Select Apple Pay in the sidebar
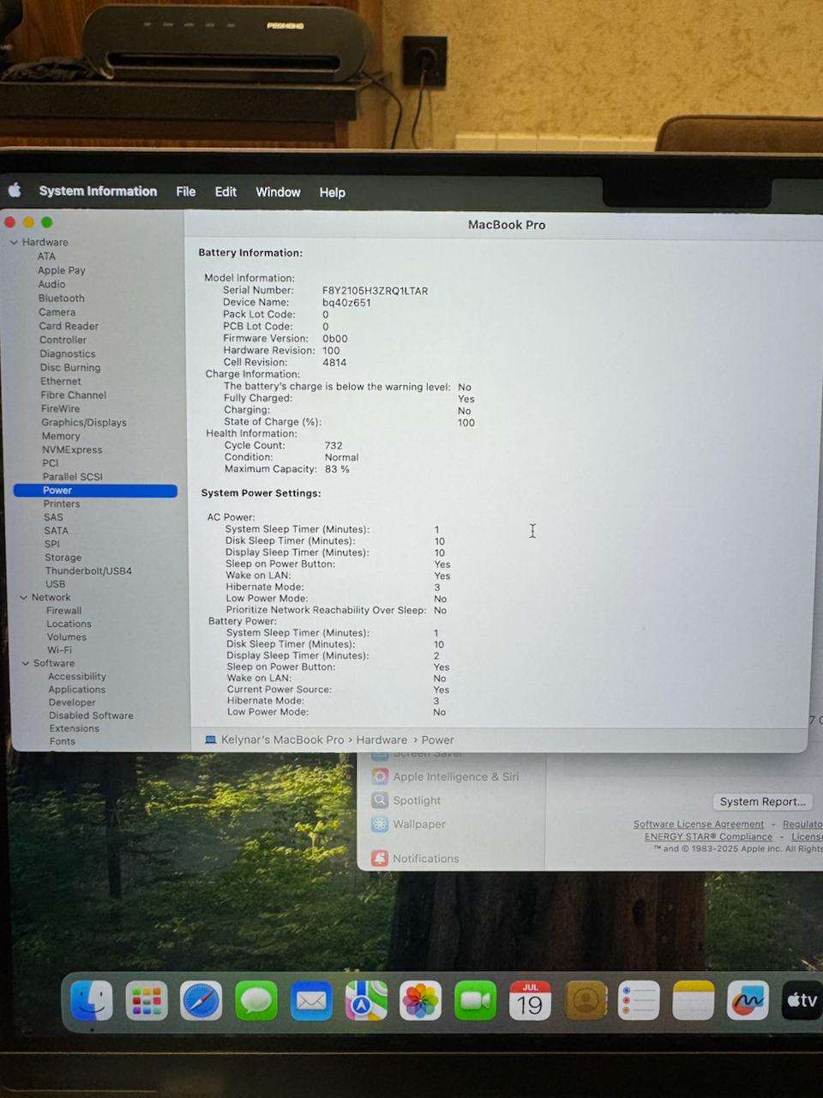The image size is (823, 1098). pyautogui.click(x=62, y=270)
